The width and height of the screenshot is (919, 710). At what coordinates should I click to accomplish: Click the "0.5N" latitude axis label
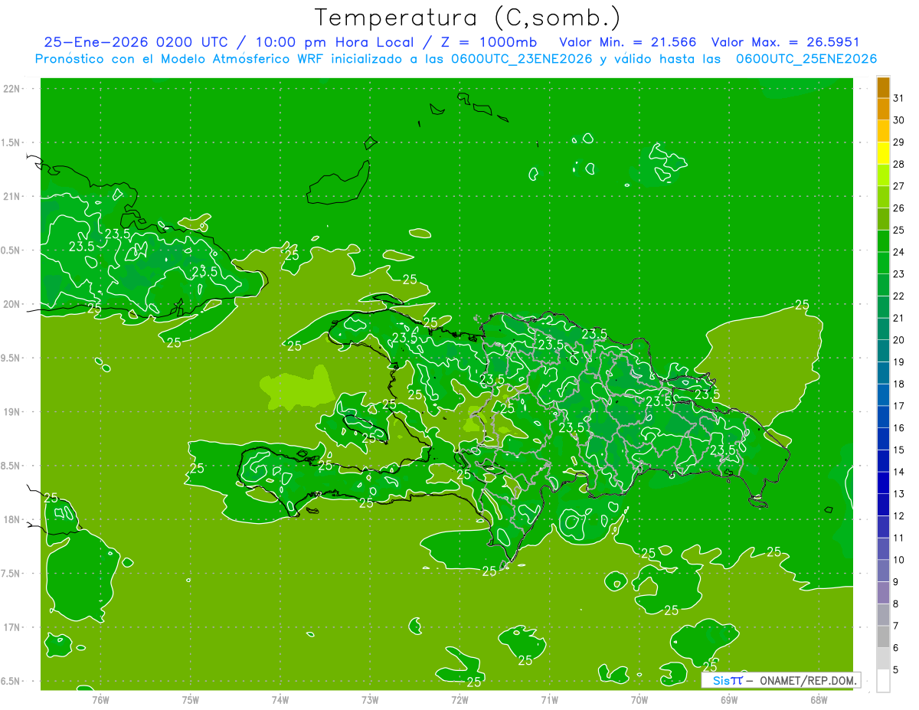[x=10, y=250]
